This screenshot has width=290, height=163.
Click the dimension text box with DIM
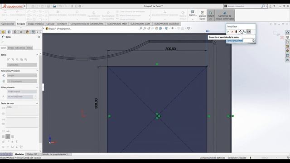22,110
